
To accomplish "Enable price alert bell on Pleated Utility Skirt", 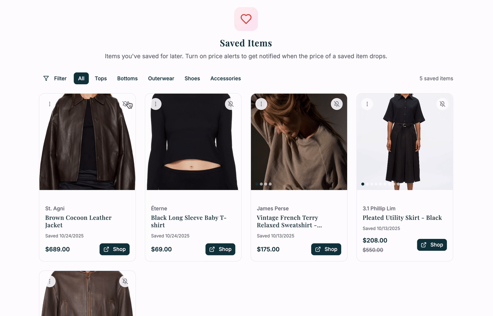I will click(x=442, y=104).
